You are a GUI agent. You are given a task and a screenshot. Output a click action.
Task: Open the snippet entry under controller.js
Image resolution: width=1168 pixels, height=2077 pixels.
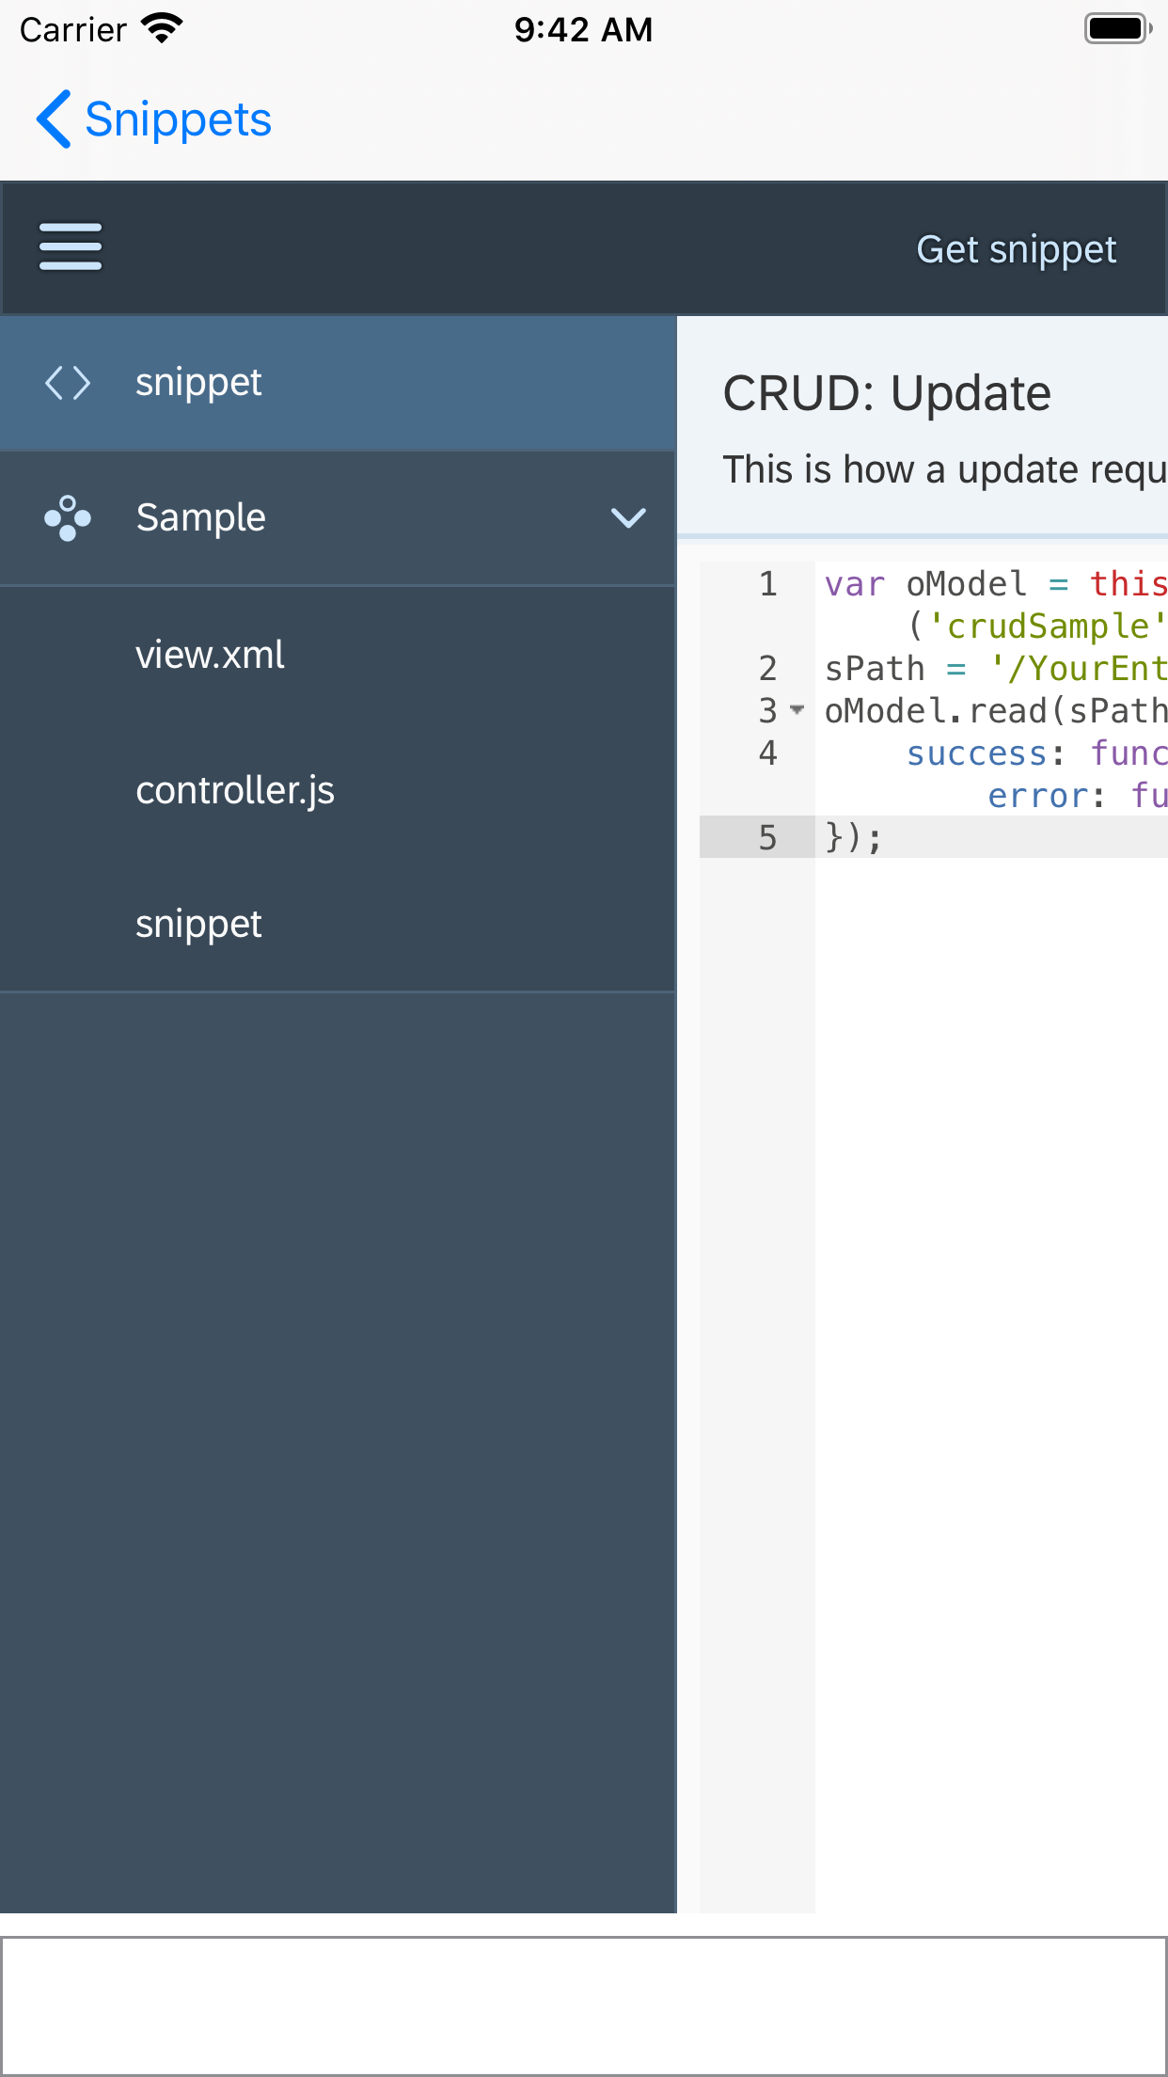[x=198, y=925]
